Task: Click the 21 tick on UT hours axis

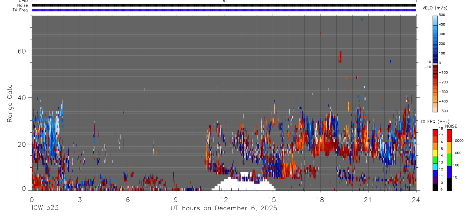Action: [368, 199]
